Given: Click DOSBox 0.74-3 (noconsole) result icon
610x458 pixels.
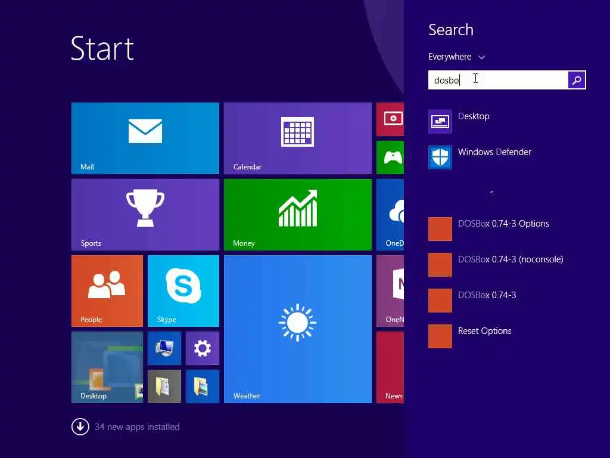Looking at the screenshot, I should (440, 265).
